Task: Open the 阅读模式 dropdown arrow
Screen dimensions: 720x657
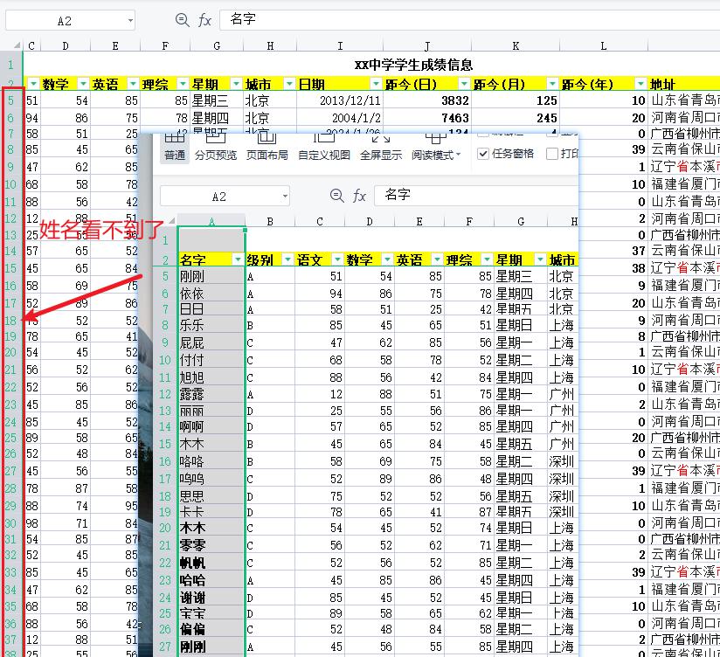Action: 458,156
